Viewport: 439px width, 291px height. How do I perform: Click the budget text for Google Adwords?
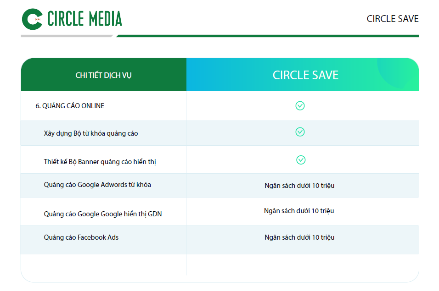click(x=299, y=186)
